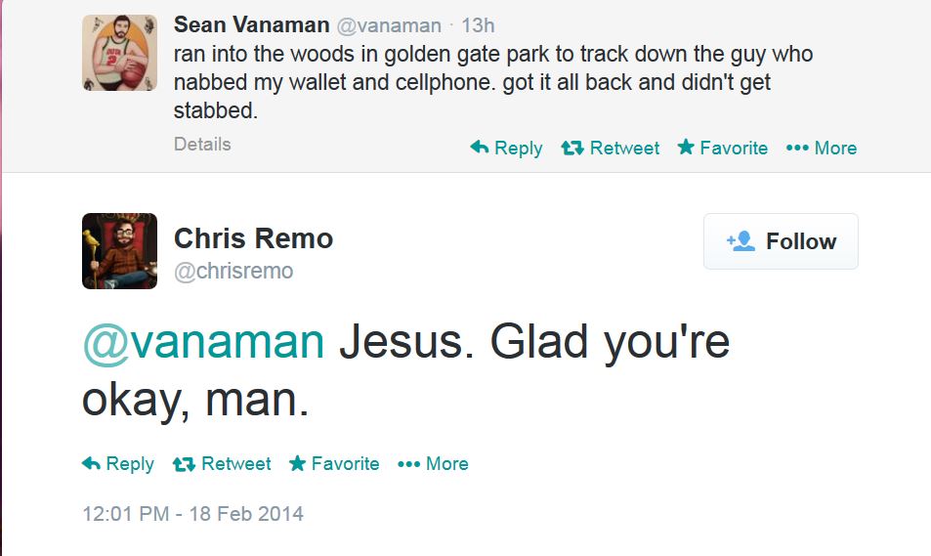Click the retweet icon below Chris Remo's tweet
931x556 pixels.
pyautogui.click(x=183, y=464)
